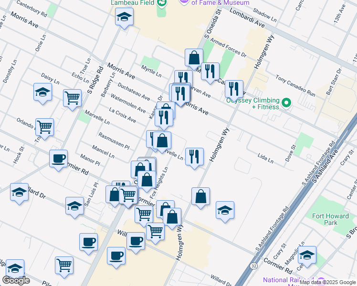
Task: Click the route 32 highway shield
Action: (x=253, y=266)
